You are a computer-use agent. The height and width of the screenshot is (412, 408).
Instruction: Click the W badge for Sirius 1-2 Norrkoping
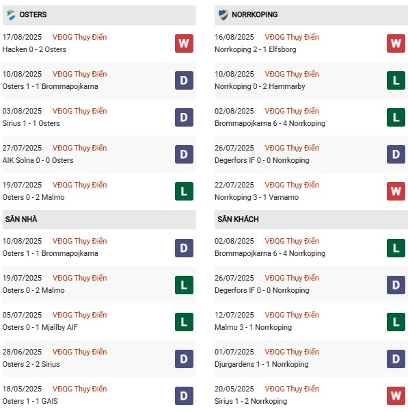tap(396, 396)
